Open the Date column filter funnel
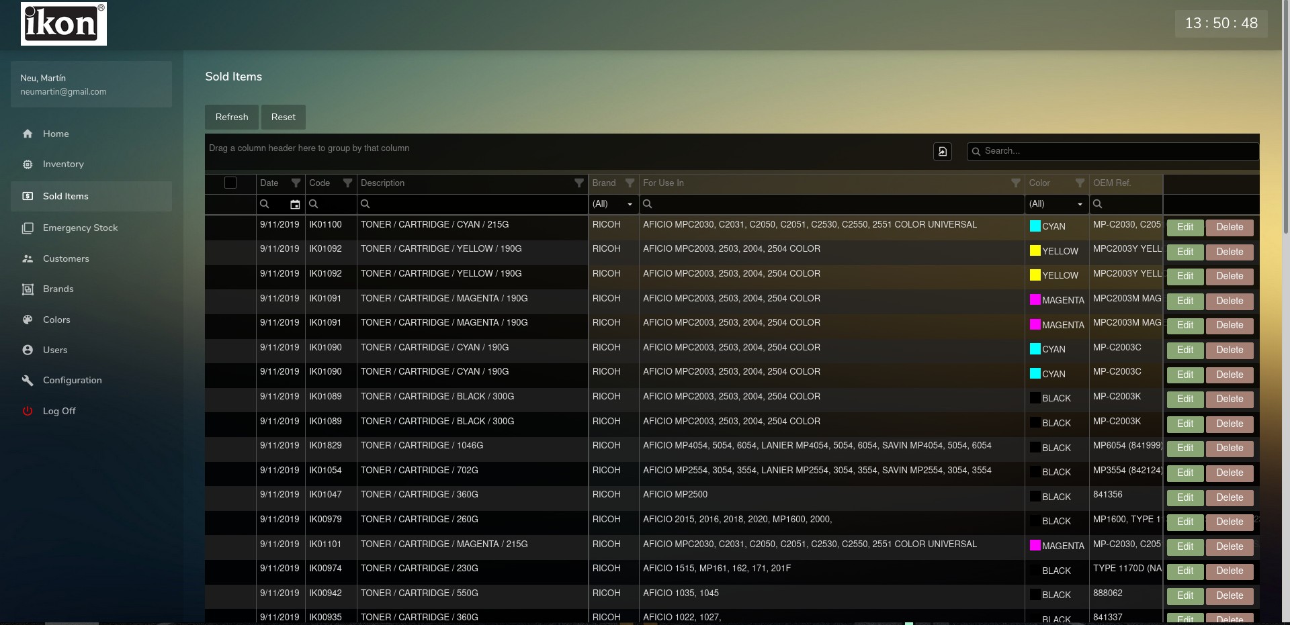This screenshot has height=625, width=1290. 296,183
